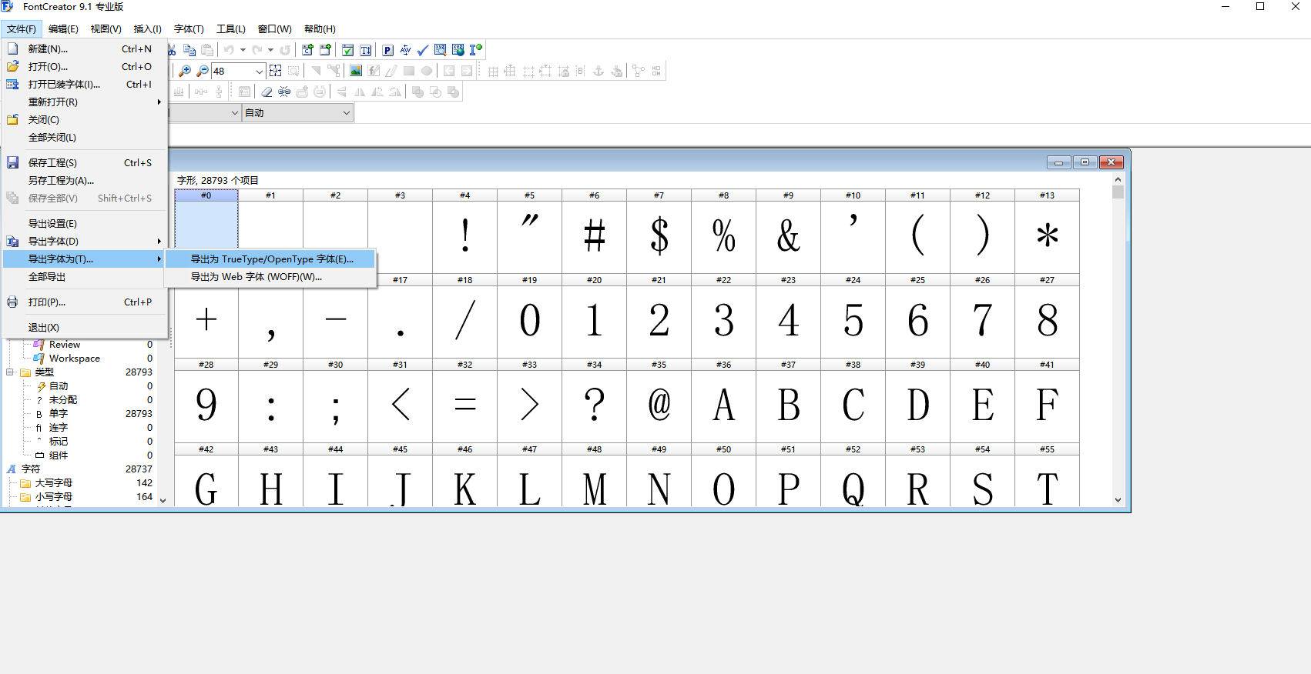This screenshot has height=674, width=1311.
Task: Click the eraser tool icon
Action: click(267, 92)
